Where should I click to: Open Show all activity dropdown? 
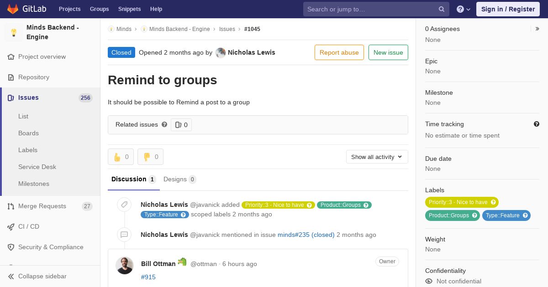pyautogui.click(x=377, y=157)
